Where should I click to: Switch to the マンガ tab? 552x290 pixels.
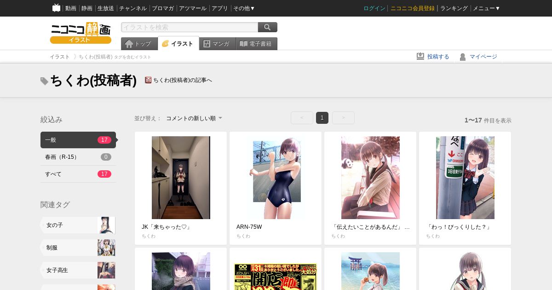[x=217, y=44]
